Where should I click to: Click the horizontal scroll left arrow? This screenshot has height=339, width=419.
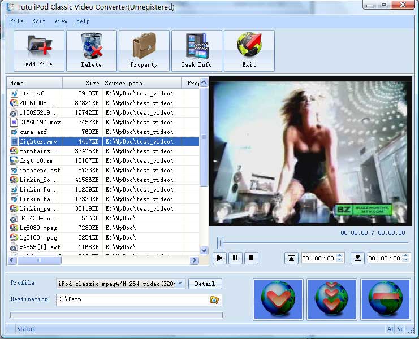point(12,260)
